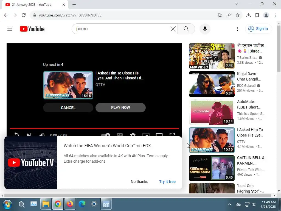Click the T-Series Bha... channel name
Image resolution: width=281 pixels, height=211 pixels.
pos(247,58)
